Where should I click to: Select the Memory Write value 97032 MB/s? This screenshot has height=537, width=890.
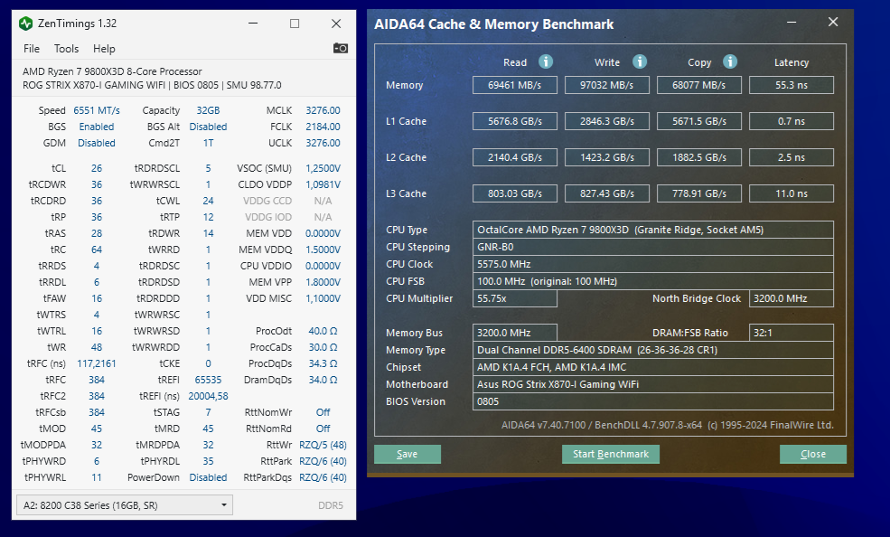coord(607,85)
